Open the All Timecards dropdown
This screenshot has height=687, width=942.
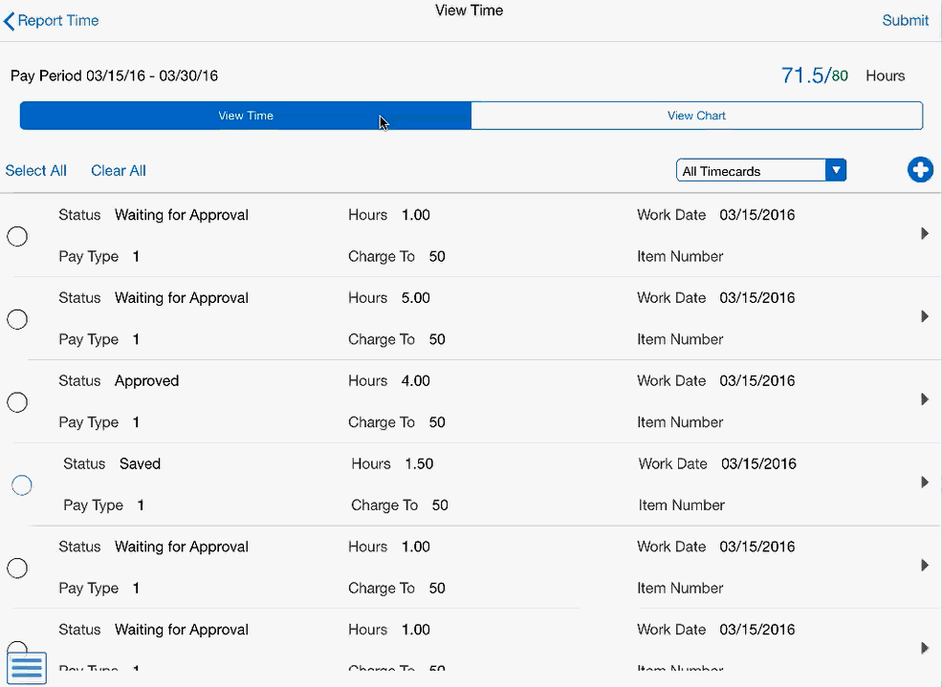tap(751, 171)
